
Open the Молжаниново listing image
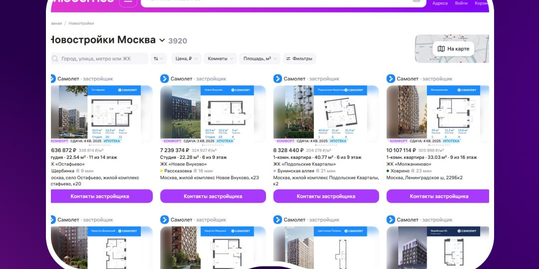[x=438, y=114]
